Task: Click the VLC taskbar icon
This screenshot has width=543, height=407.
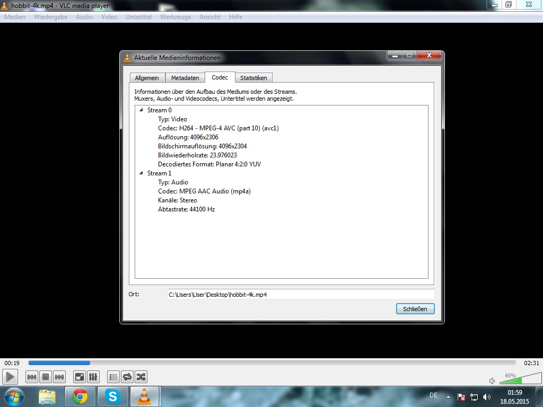Action: (x=144, y=397)
